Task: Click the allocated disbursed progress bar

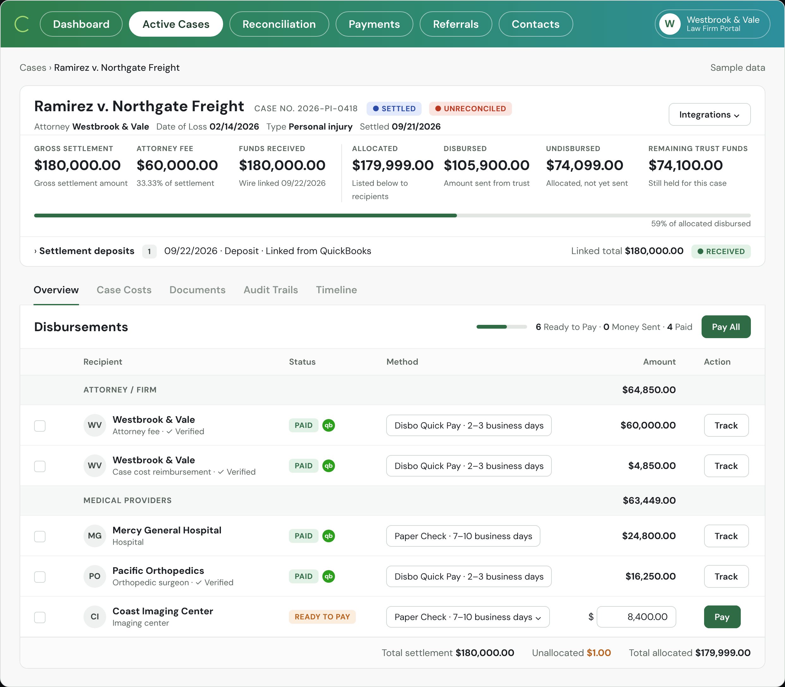Action: coord(392,216)
